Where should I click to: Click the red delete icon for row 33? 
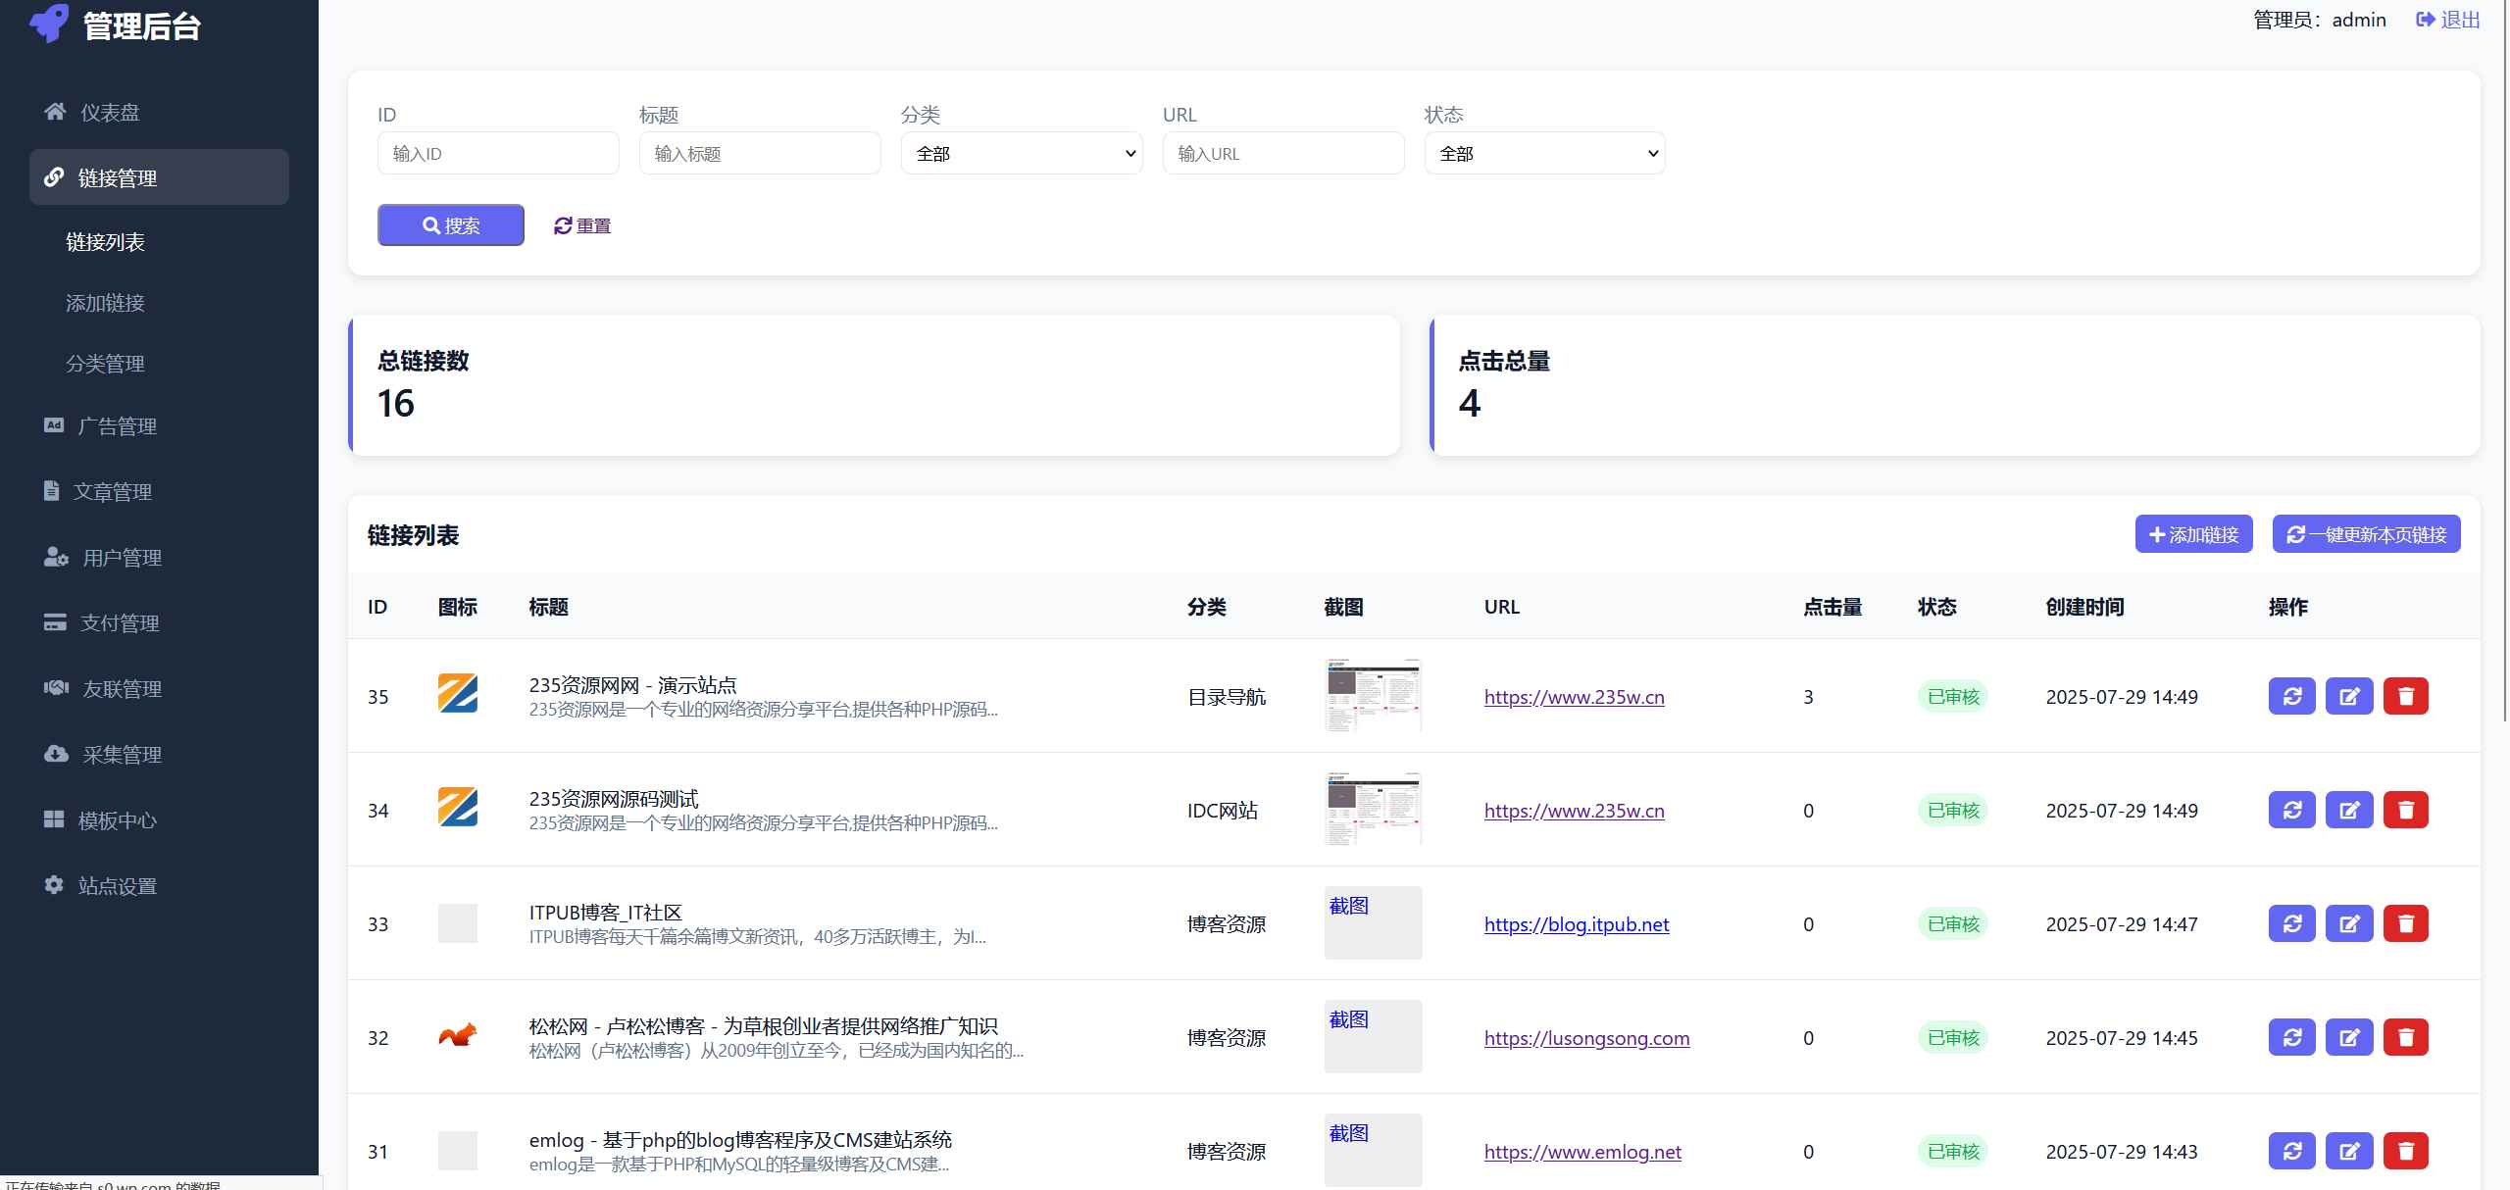point(2405,923)
